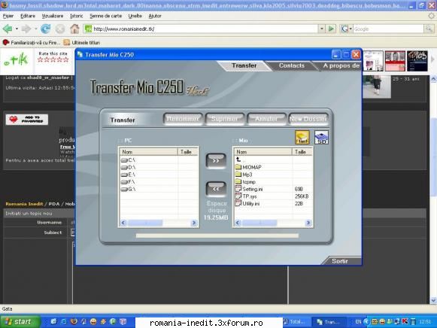Click the Firefox Home icon

point(74,29)
